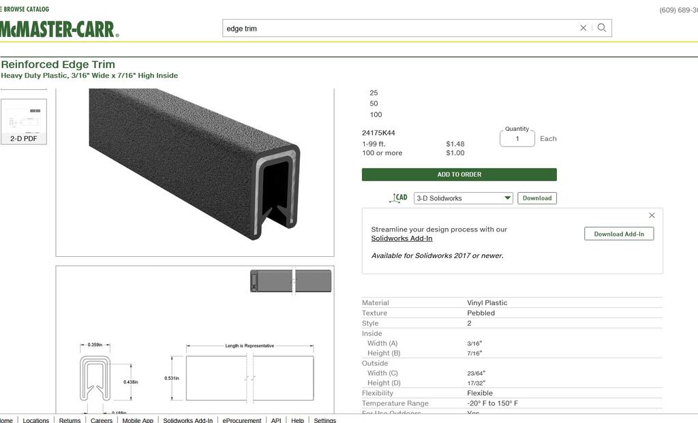Click the McMaster-Carr logo

[x=59, y=29]
